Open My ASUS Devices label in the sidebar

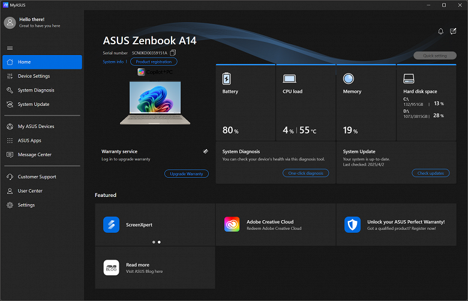pyautogui.click(x=36, y=126)
